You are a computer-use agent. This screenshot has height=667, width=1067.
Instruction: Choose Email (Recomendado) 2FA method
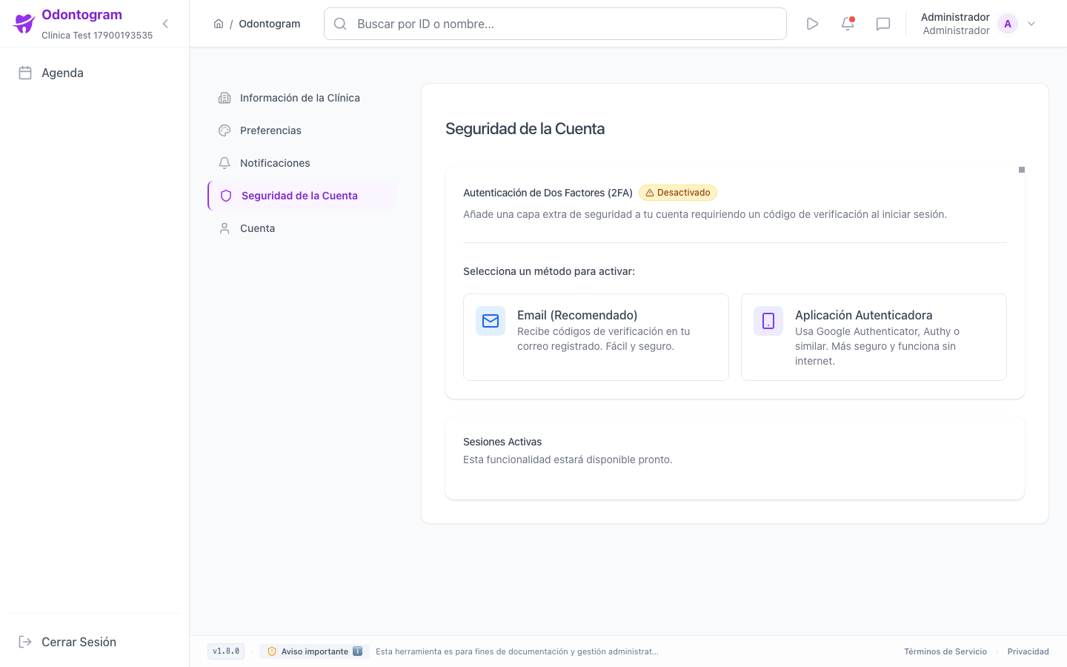pos(596,337)
